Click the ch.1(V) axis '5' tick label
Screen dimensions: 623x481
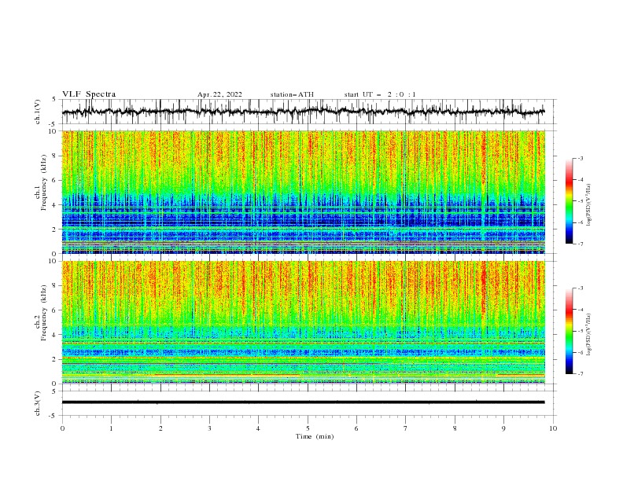55,99
